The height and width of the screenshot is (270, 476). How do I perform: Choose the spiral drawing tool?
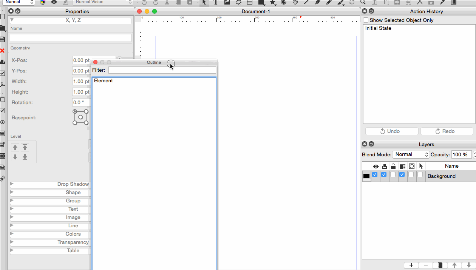[x=295, y=2]
